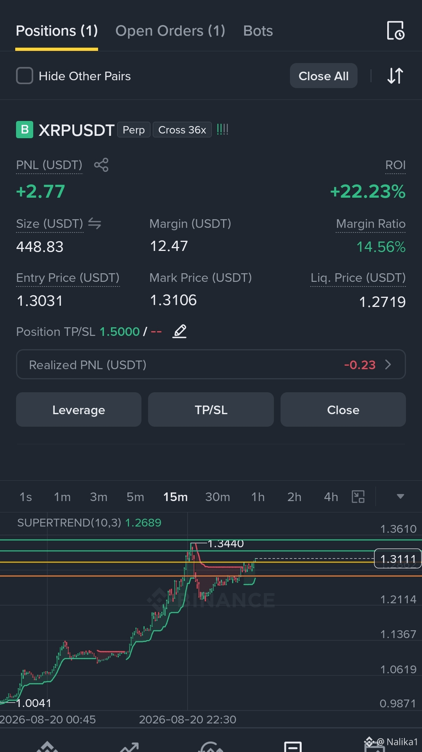The height and width of the screenshot is (752, 422).
Task: Expand Realized PNL details chevron
Action: point(388,364)
